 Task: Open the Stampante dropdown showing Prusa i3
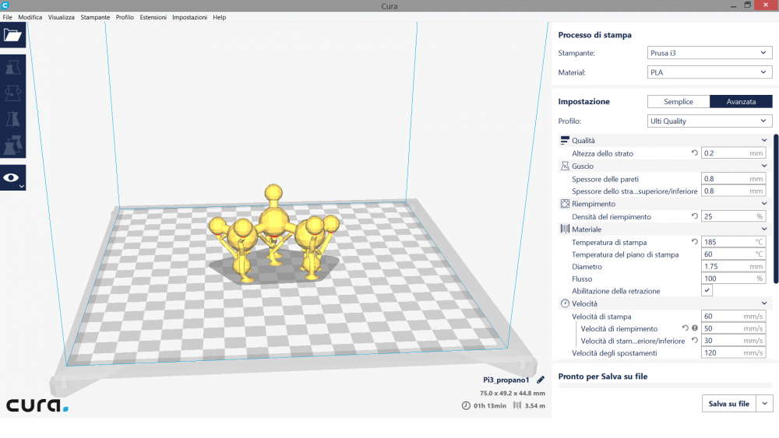point(709,53)
